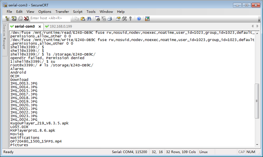Click the last toolbar icon after Help
Viewport: 263px width, 157px height.
[147, 19]
